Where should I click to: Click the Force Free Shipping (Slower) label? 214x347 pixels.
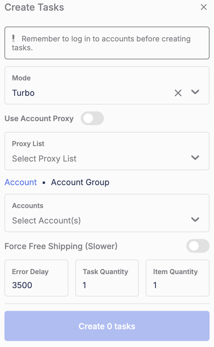point(61,246)
